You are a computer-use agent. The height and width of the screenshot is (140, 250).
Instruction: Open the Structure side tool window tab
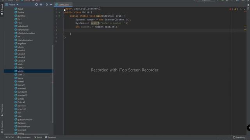click(2, 110)
